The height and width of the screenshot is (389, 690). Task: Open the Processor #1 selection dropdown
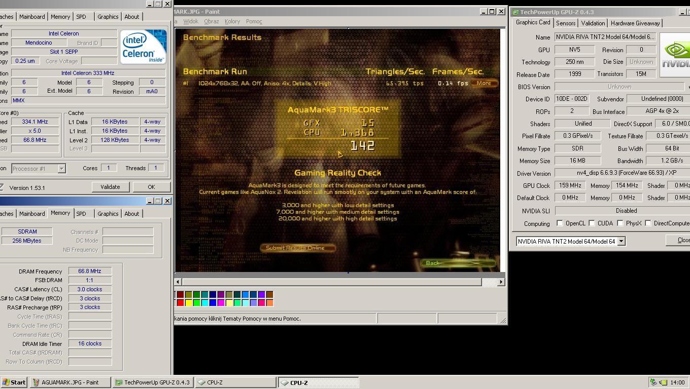click(x=61, y=168)
